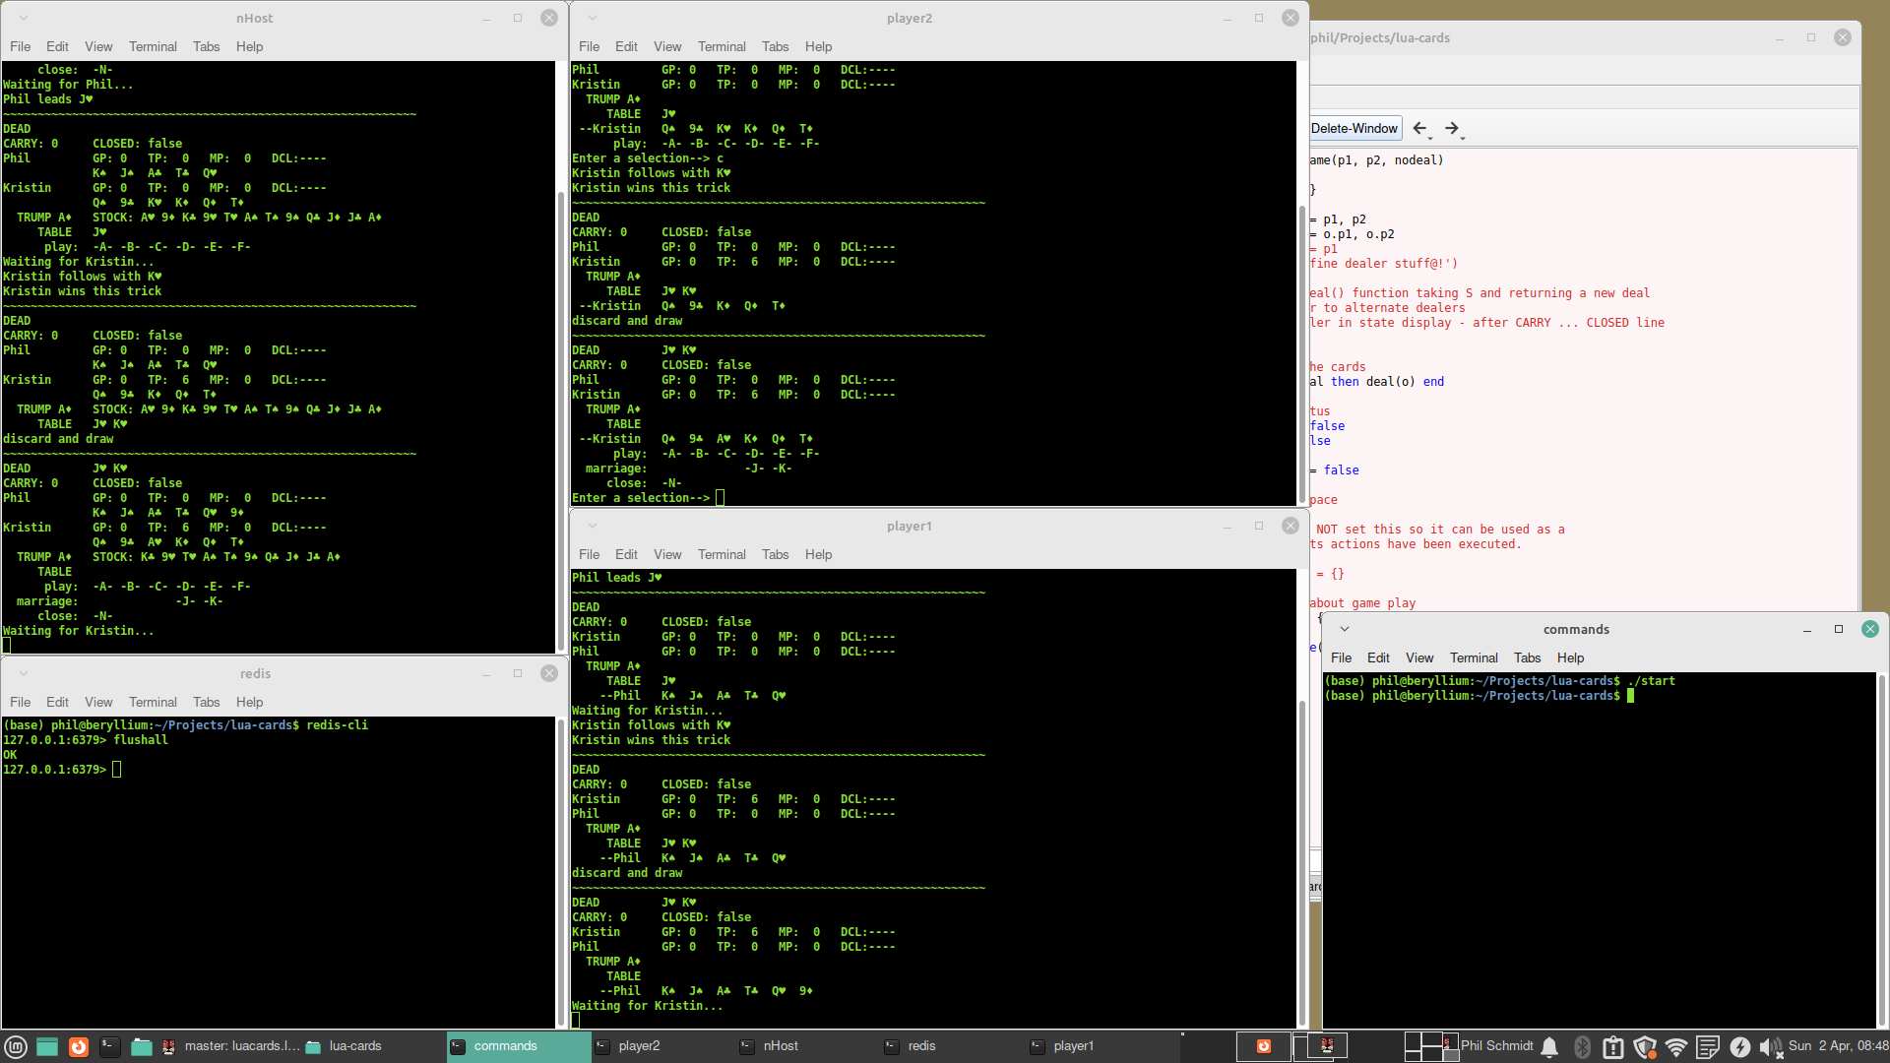Expand the commands window title menu chevron
Screen dimensions: 1890x1063
pos(1344,629)
